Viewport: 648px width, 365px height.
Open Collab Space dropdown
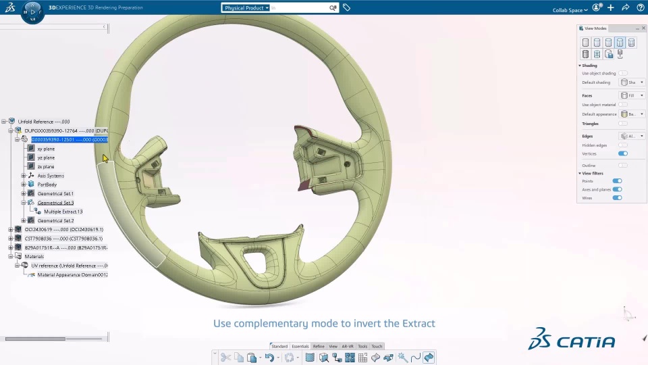point(570,10)
